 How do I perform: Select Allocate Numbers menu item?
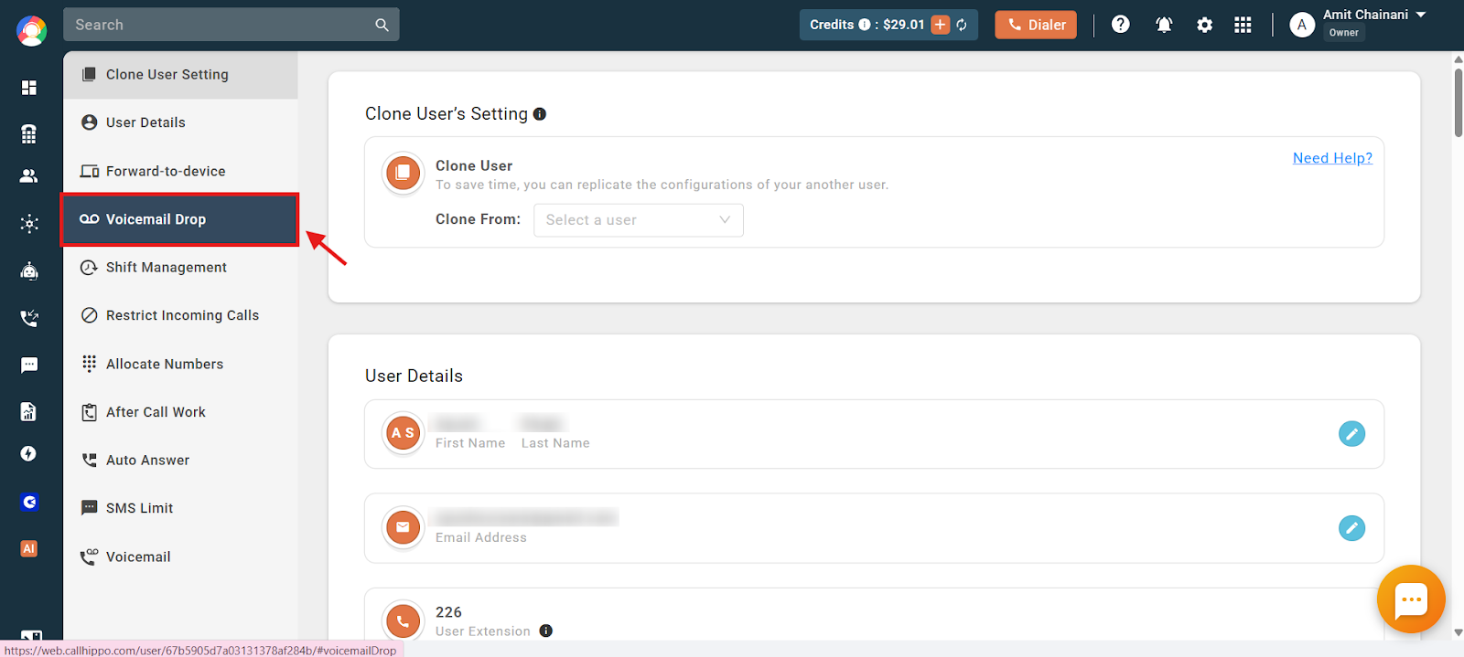[180, 364]
